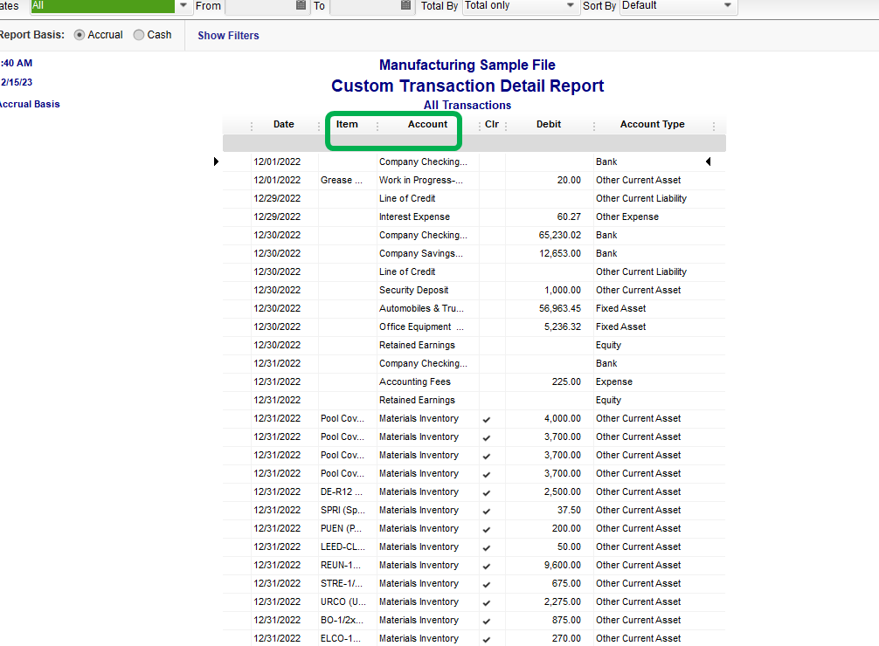This screenshot has height=646, width=879.
Task: Click the report title Custom Transaction Detail Report
Action: click(x=467, y=86)
